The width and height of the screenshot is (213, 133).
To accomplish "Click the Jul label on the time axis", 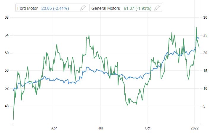I will point(101,128).
